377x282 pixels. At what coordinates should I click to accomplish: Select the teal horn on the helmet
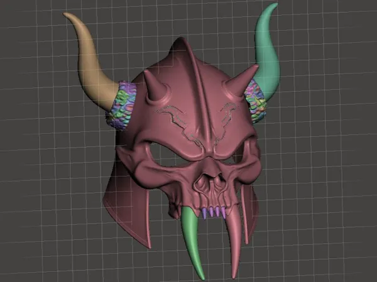267,53
